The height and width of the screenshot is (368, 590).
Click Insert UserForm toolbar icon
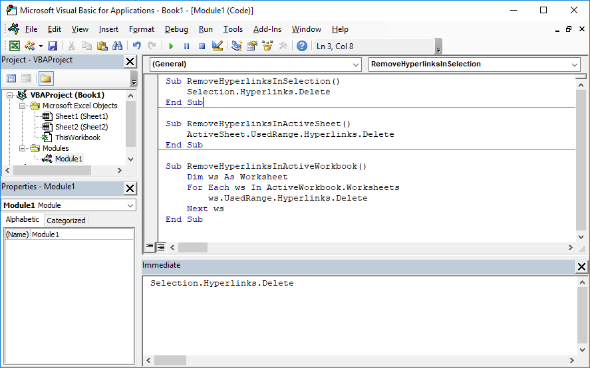(x=30, y=46)
